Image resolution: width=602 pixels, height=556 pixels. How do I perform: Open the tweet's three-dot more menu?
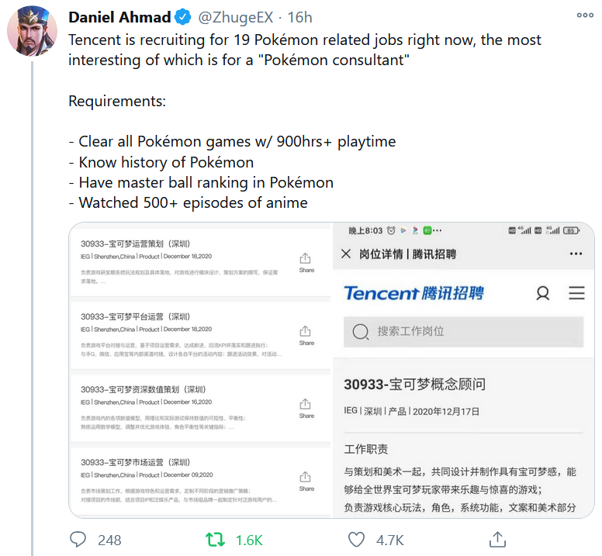click(585, 16)
